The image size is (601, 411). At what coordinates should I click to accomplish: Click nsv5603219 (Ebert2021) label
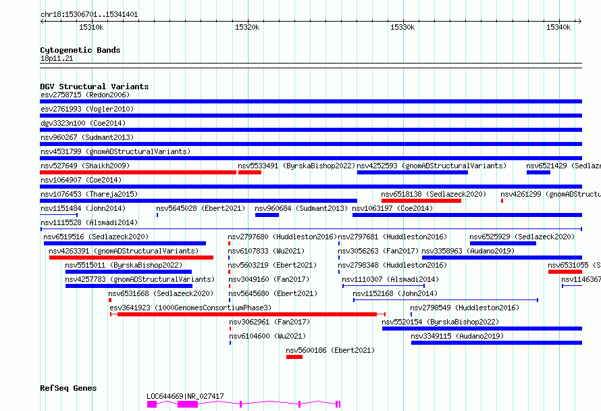pyautogui.click(x=273, y=265)
